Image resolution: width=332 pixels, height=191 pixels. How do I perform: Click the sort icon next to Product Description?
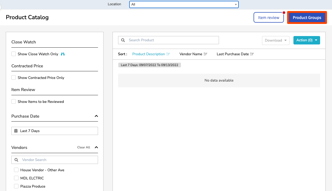pyautogui.click(x=168, y=54)
